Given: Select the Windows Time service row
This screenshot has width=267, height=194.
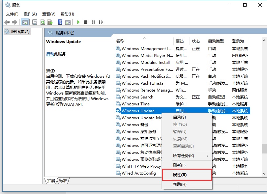Looking at the screenshot, I should click(x=183, y=104).
